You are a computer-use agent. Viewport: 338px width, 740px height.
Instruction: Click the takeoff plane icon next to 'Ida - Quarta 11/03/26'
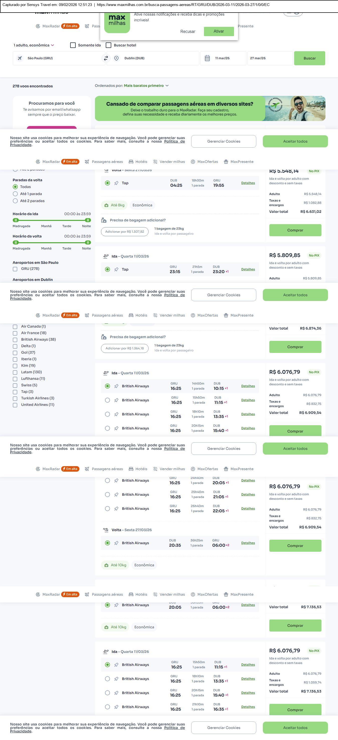click(x=106, y=256)
